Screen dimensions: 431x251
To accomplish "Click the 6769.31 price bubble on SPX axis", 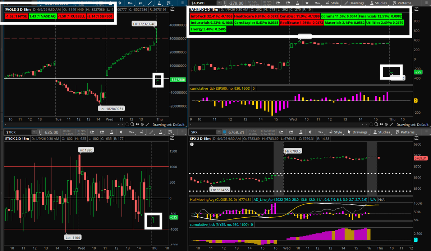I will point(421,158).
